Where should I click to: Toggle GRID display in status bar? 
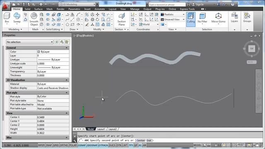click(56, 145)
